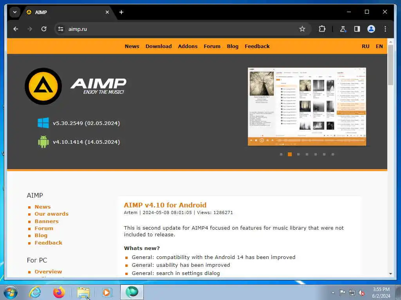Open the browser three-dot menu
401x300 pixels.
(x=385, y=29)
